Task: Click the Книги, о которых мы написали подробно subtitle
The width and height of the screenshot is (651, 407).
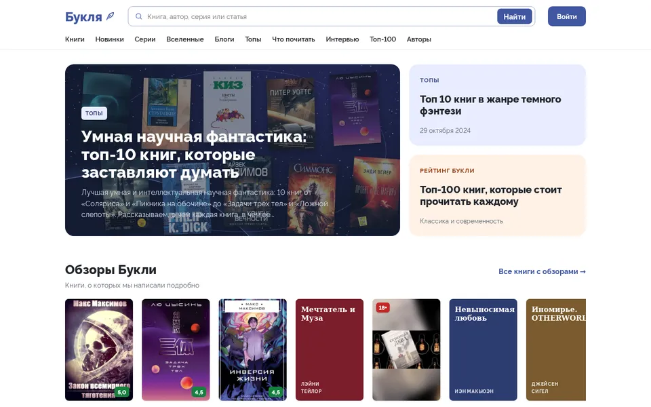Action: pyautogui.click(x=132, y=286)
